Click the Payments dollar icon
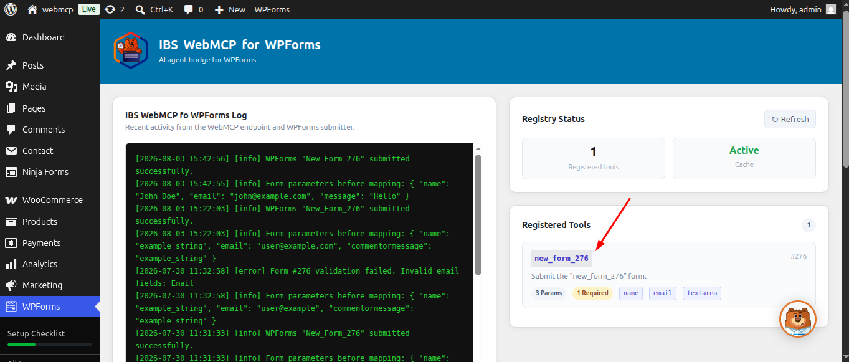 (11, 243)
